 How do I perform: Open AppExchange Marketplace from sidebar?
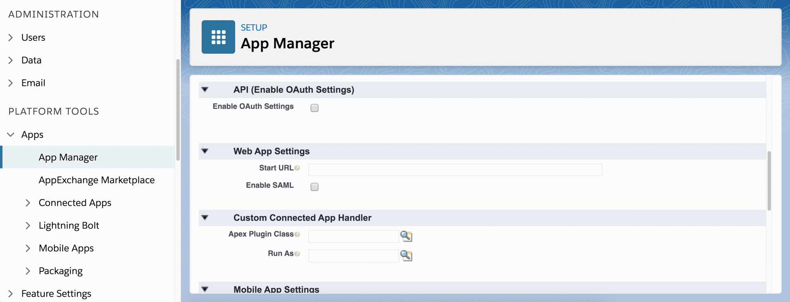coord(96,180)
